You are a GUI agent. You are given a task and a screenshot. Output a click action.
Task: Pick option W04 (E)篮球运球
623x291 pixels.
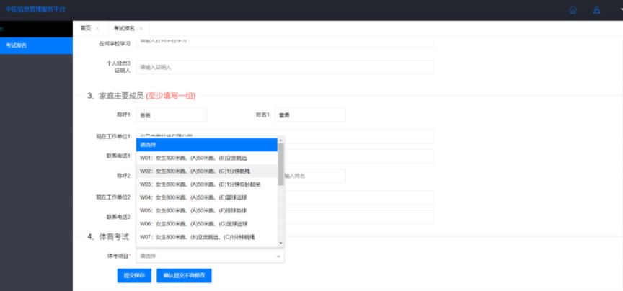coord(207,197)
